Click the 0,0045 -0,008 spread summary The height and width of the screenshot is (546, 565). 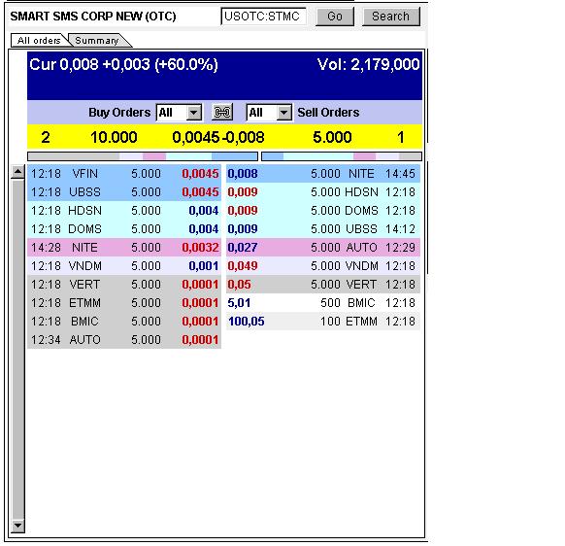click(x=218, y=137)
